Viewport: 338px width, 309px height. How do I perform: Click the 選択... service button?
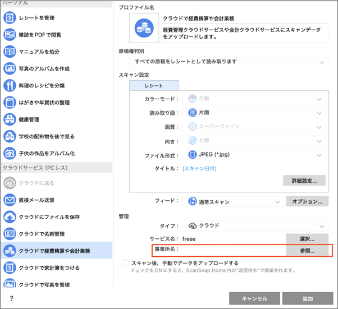pyautogui.click(x=307, y=238)
